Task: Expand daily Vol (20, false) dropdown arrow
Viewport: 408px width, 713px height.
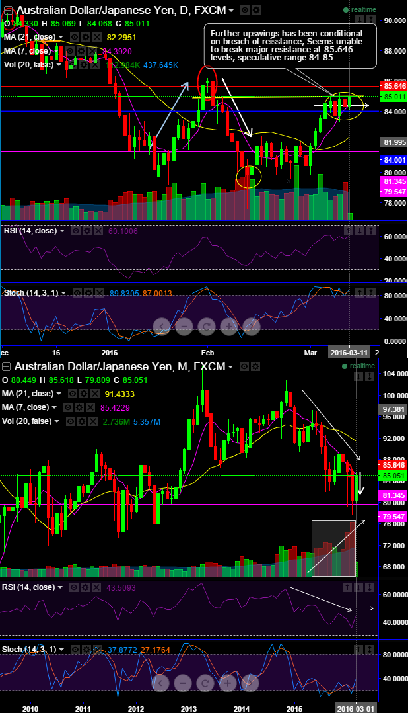Action: [x=59, y=65]
